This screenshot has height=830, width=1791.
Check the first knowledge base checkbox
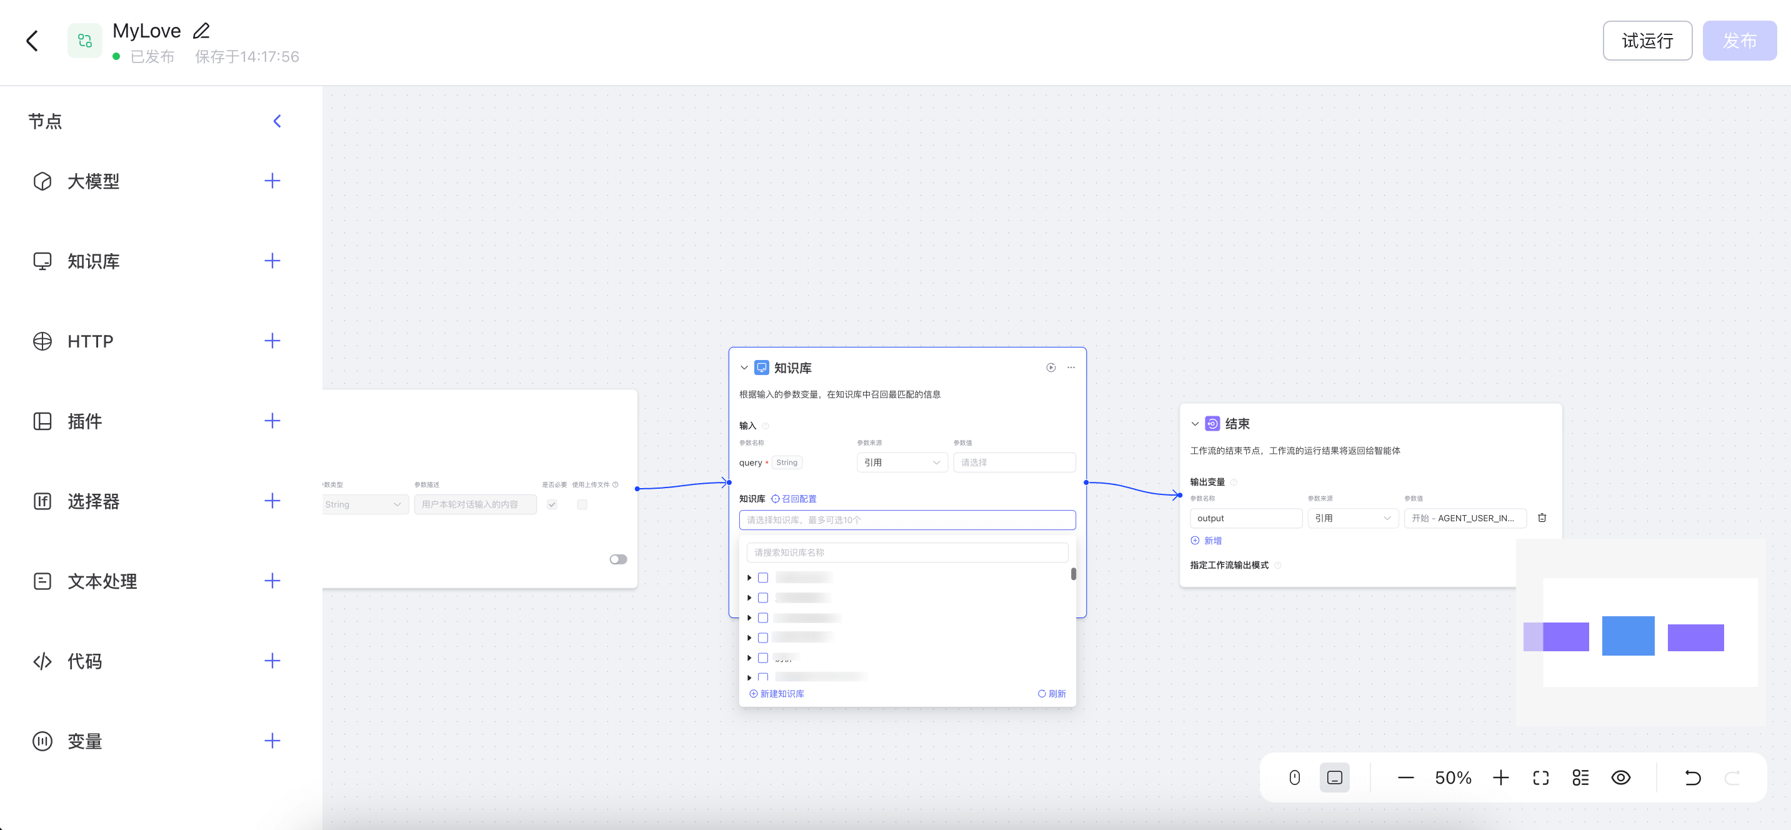click(x=762, y=577)
